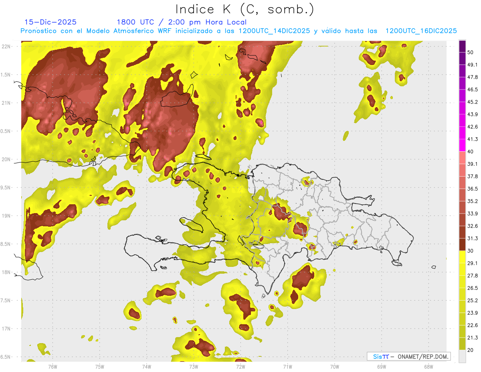Click the "41.3" color scale value
The height and width of the screenshot is (372, 481).
[x=473, y=139]
